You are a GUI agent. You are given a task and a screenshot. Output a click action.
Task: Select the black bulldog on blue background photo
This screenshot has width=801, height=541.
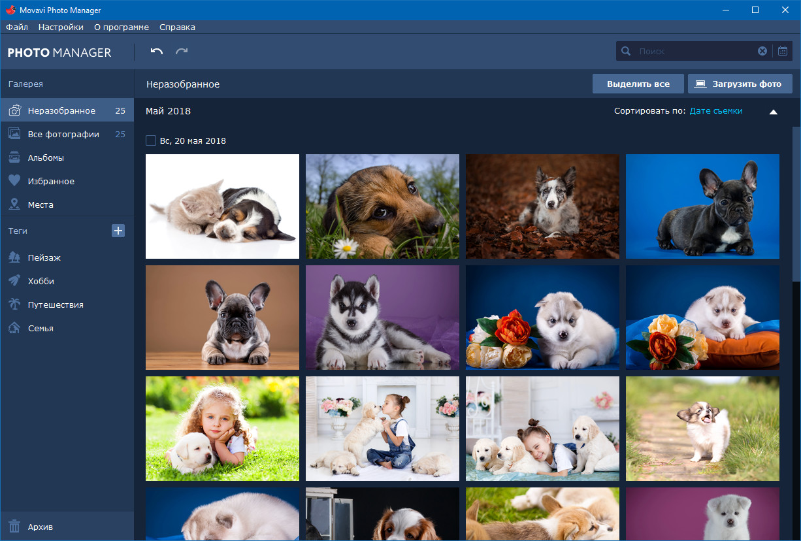pyautogui.click(x=702, y=206)
